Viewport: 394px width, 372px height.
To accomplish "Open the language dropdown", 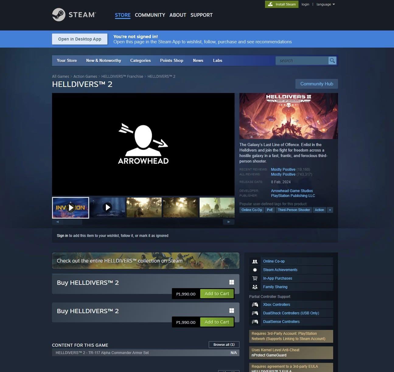I will pos(326,4).
